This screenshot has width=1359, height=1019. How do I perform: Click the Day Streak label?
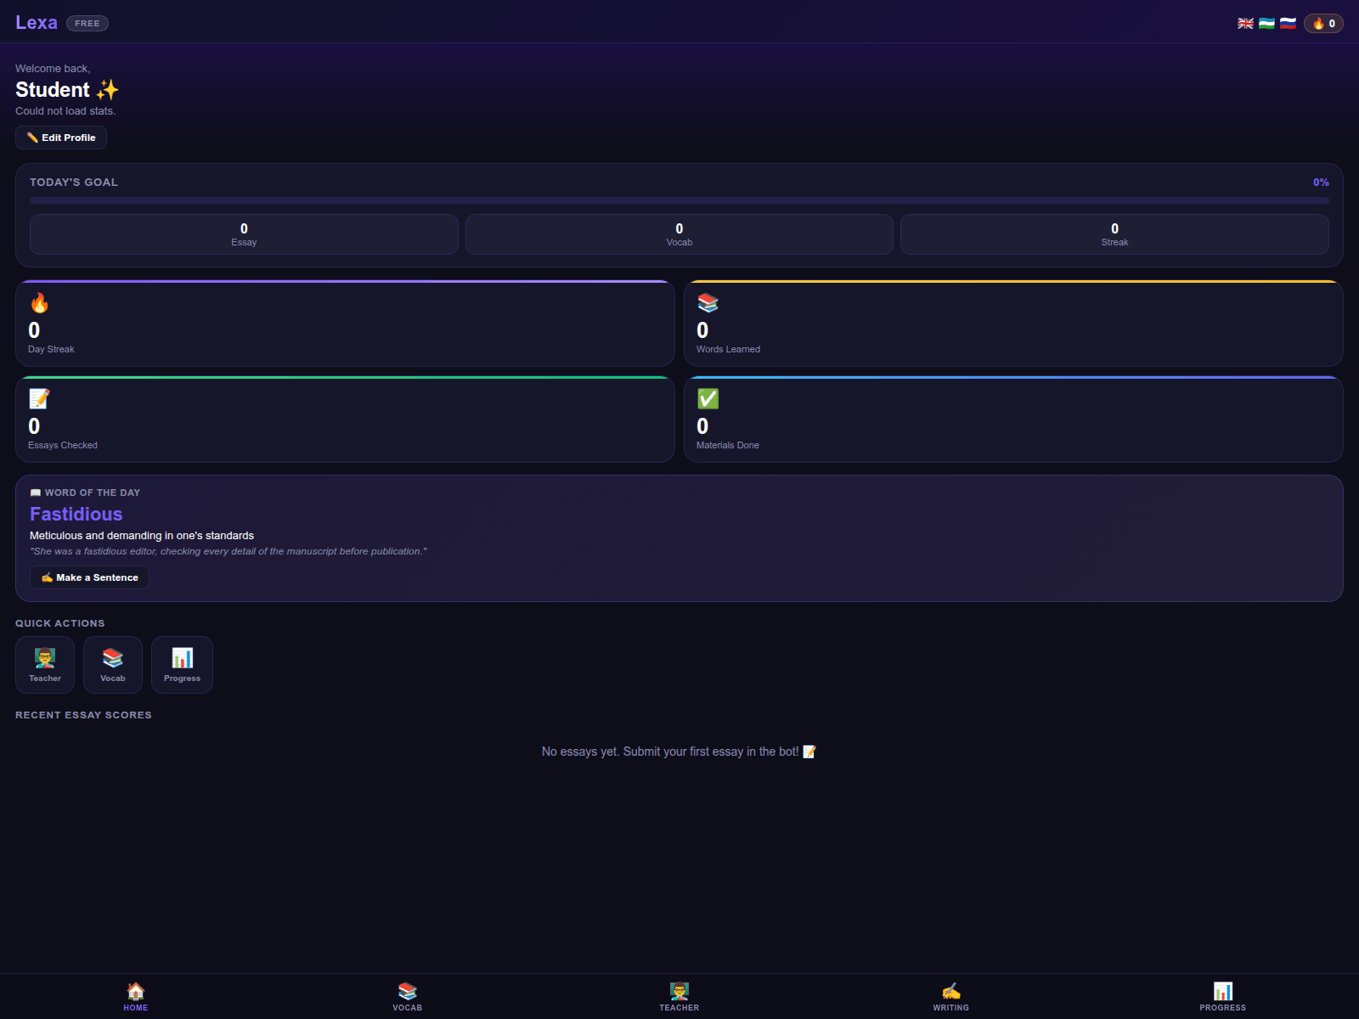[x=51, y=349]
